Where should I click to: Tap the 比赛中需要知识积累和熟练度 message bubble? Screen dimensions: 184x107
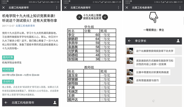[152, 72]
